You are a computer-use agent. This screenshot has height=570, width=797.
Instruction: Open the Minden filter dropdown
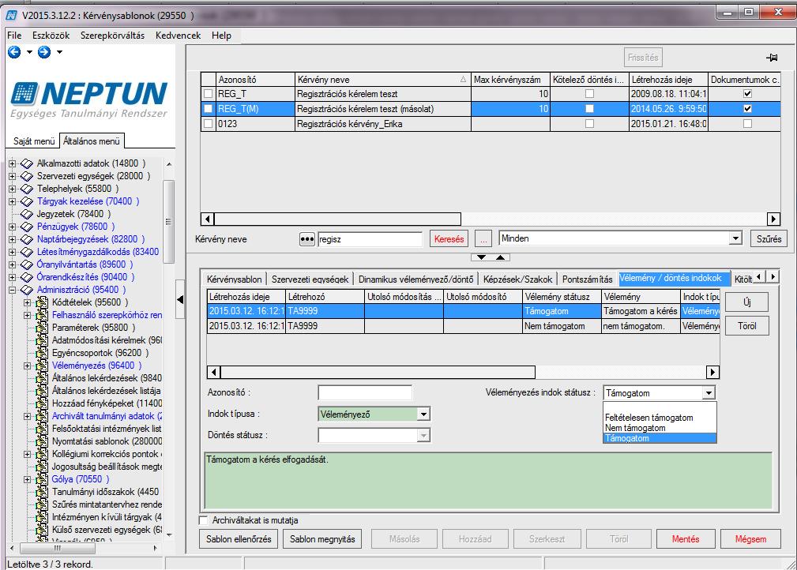tap(735, 238)
